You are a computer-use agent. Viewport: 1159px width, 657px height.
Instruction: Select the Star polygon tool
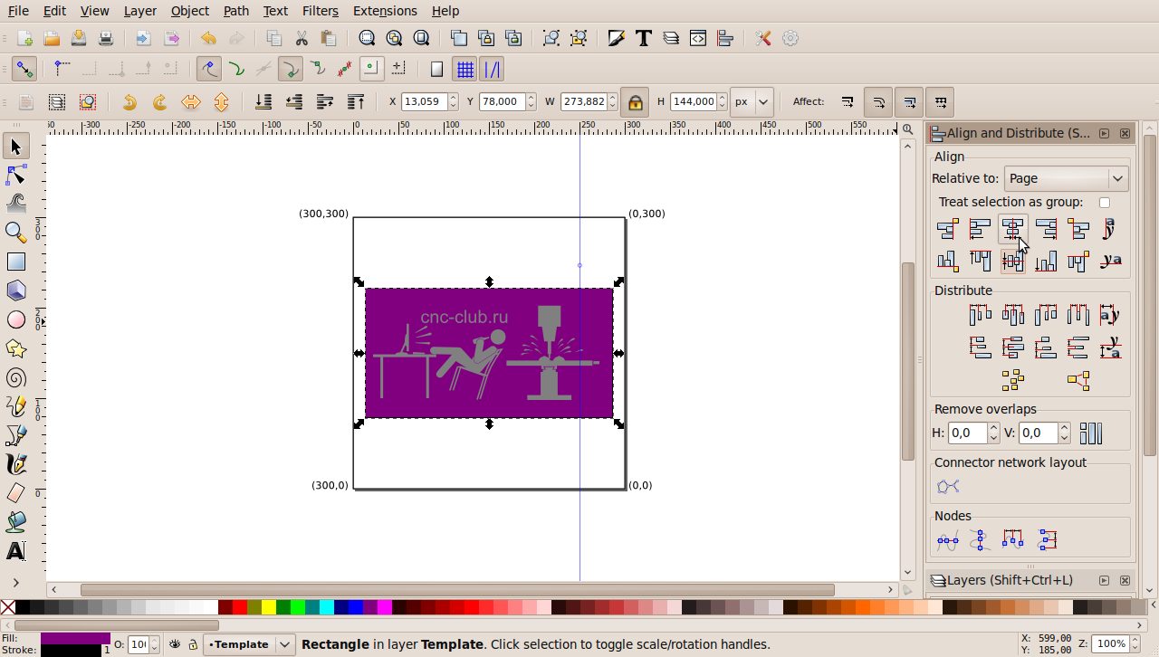coord(15,348)
